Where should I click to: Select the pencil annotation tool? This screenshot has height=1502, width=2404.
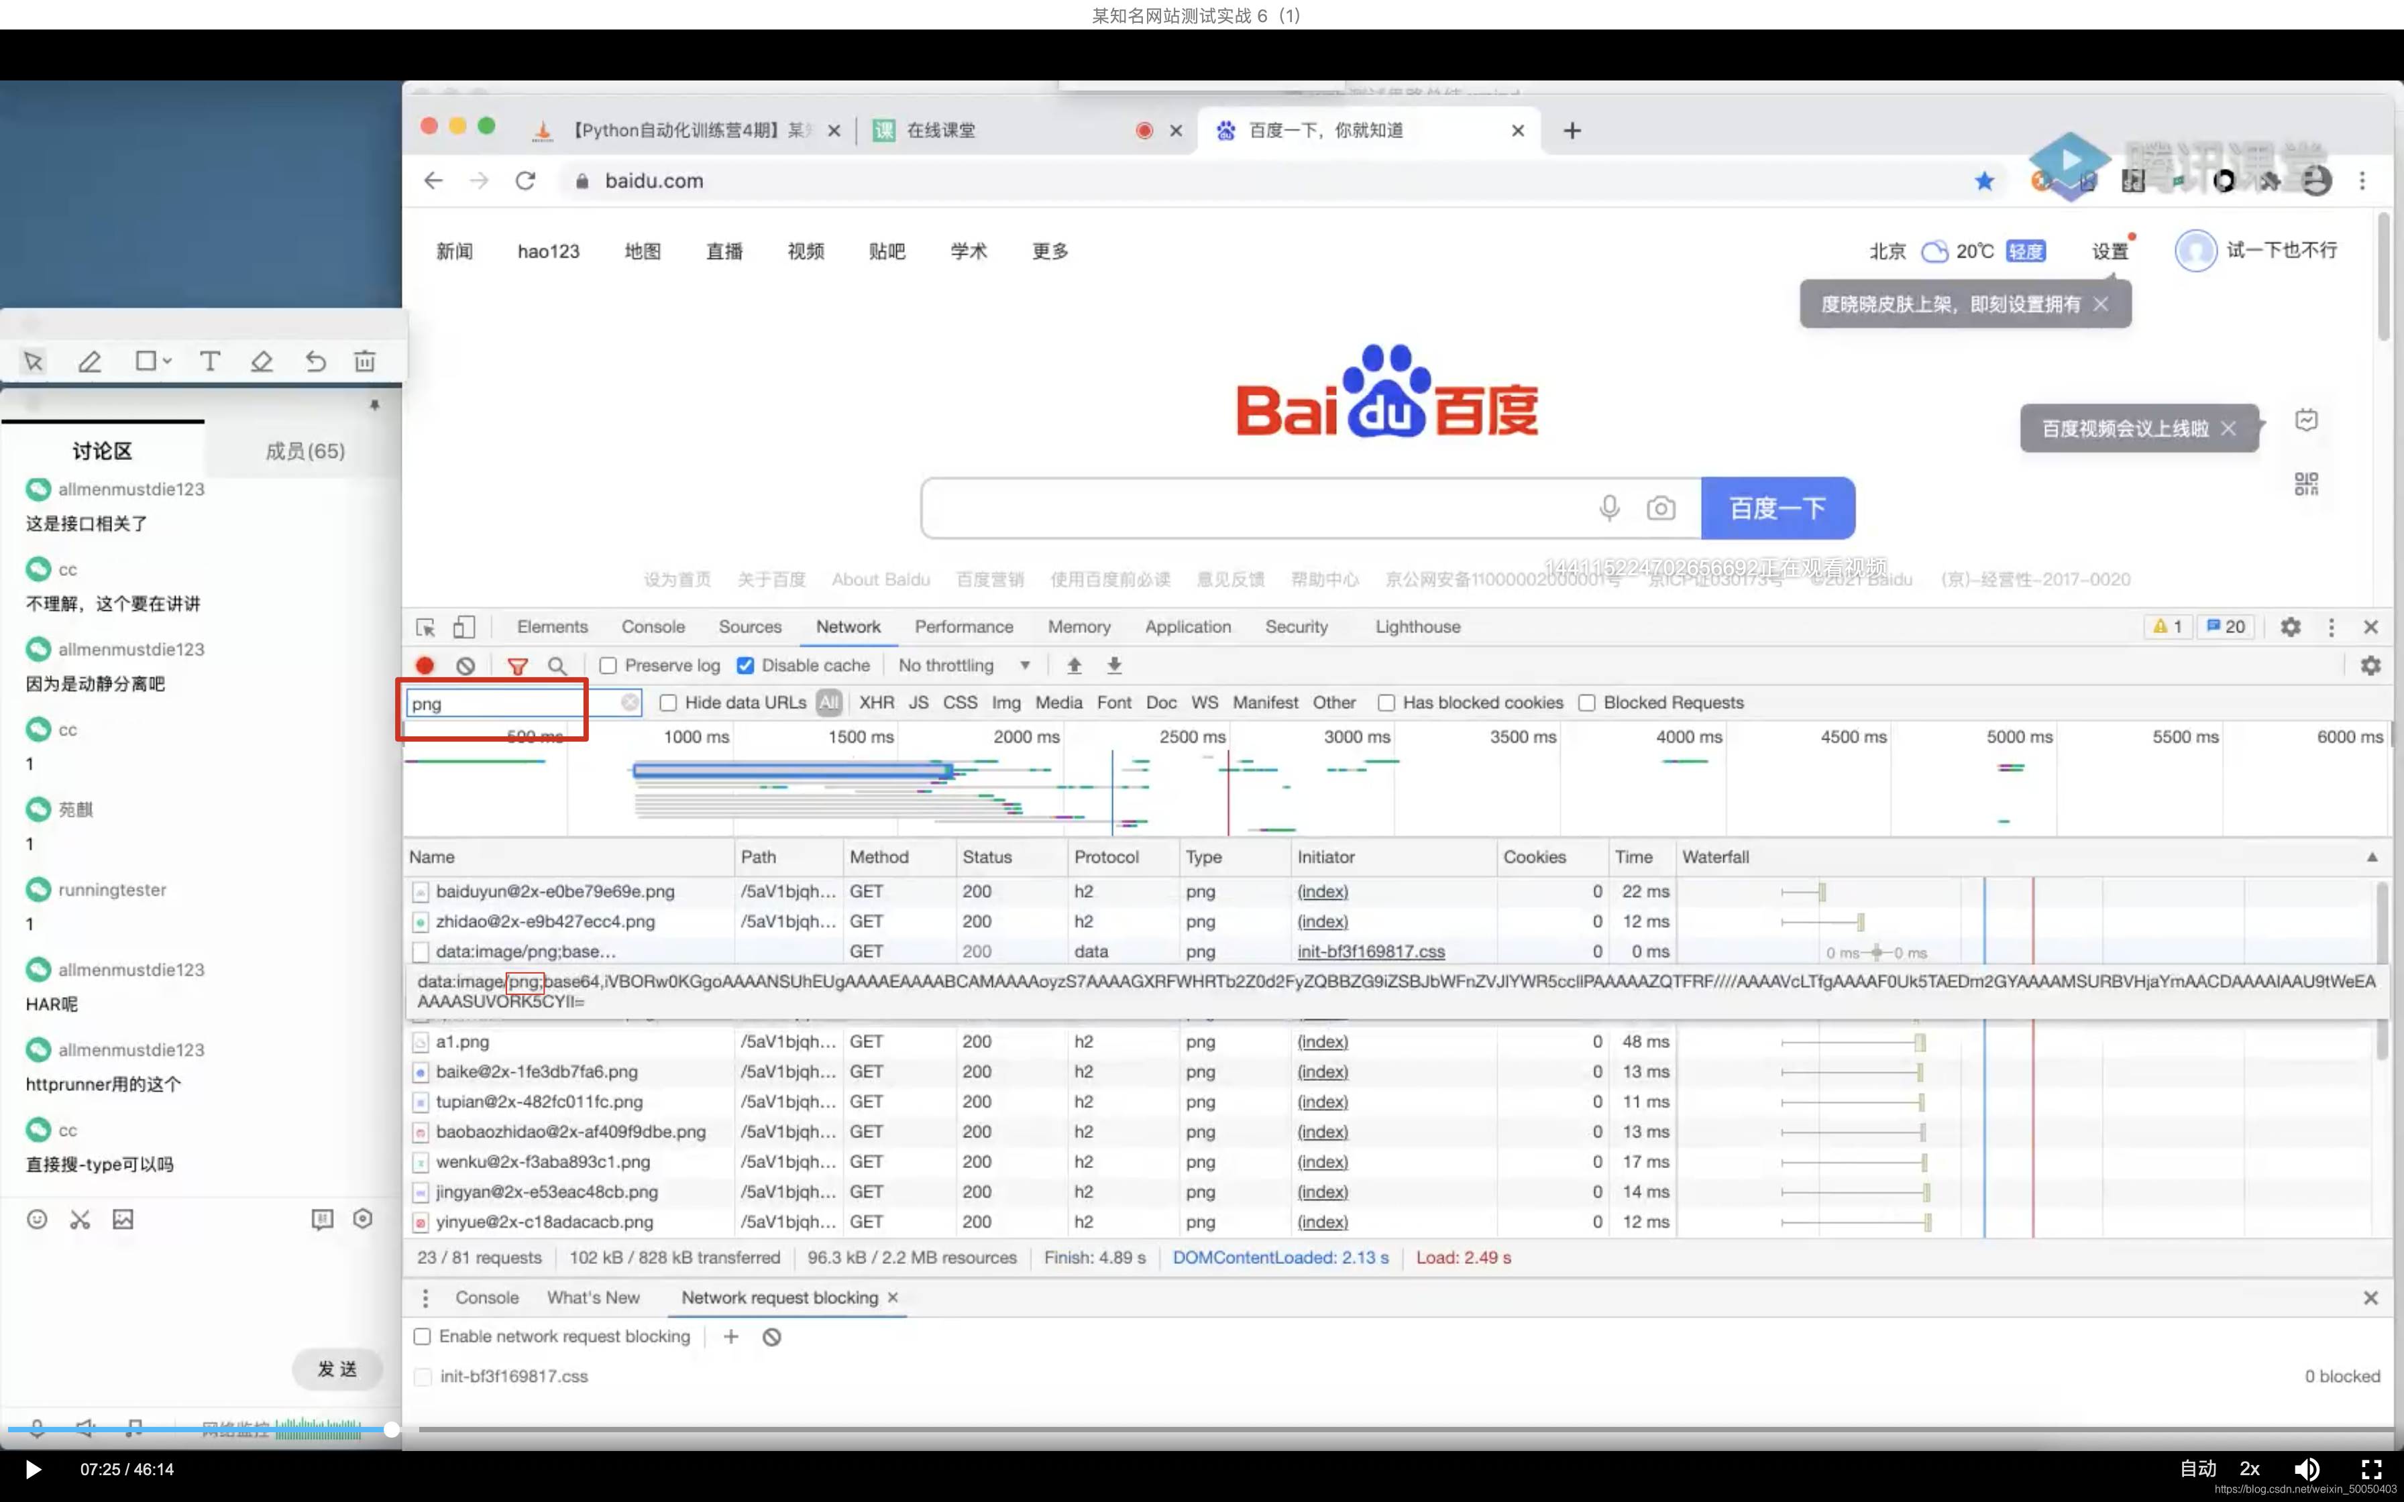click(x=89, y=361)
